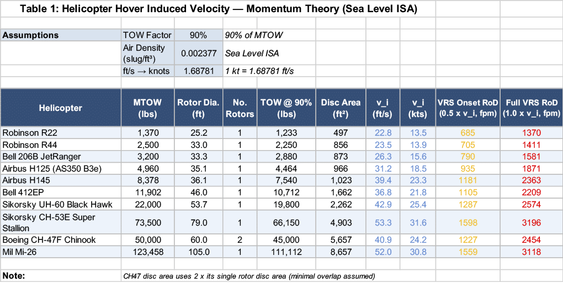Click the Assumptions label cell
This screenshot has width=563, height=288.
click(61, 35)
